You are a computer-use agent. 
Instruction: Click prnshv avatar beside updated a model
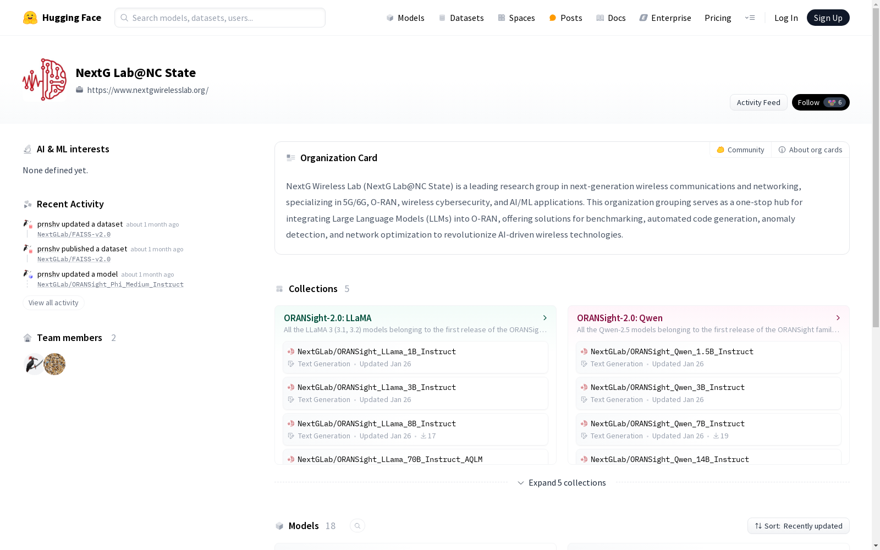tap(28, 274)
